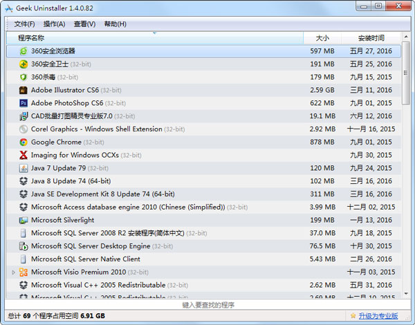
Task: Click the Java 8 Update 74 package icon
Action: (x=24, y=181)
